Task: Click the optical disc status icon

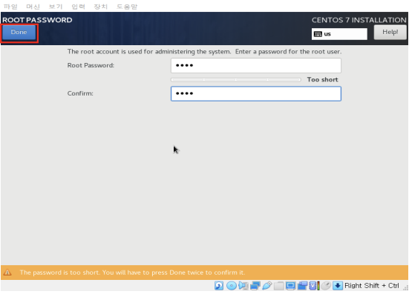Action: click(x=231, y=286)
